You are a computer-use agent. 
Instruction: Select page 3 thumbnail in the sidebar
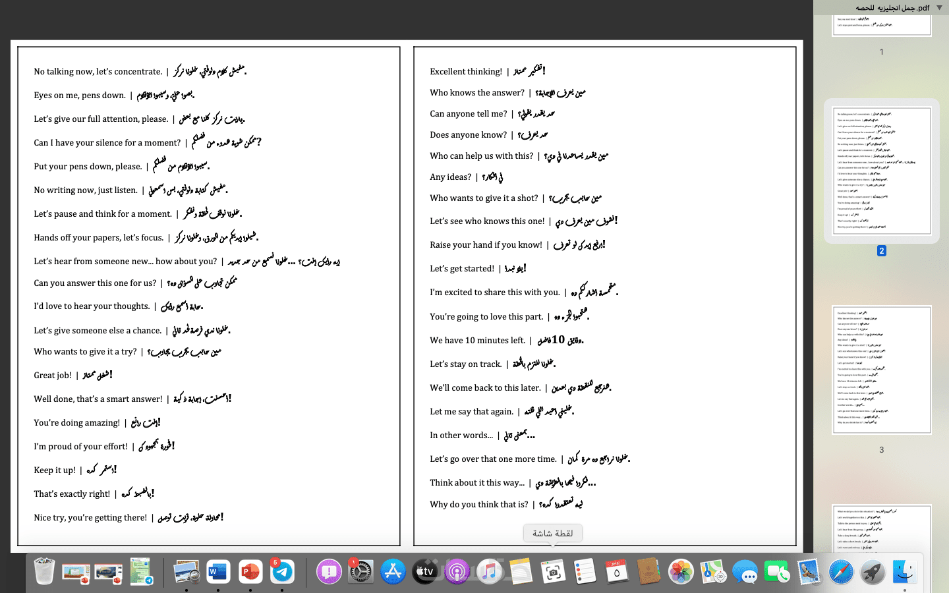[x=882, y=370]
